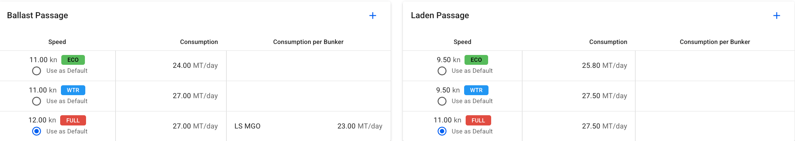Open Ballast ECO 24.00 MT/day consumption cell
795x141 pixels.
pos(171,66)
